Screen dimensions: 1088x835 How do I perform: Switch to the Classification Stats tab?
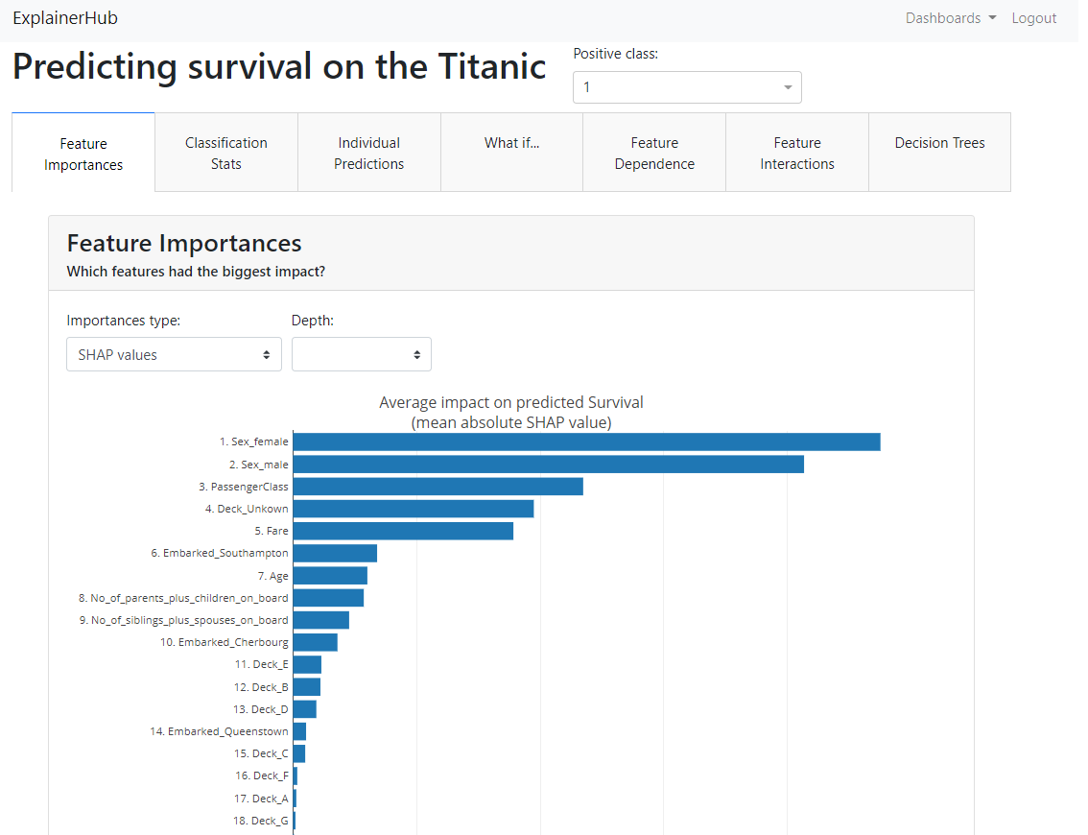click(x=226, y=153)
